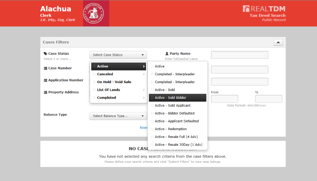317x181 pixels.
Task: Collapse the Cases Filters panel
Action: 278,42
